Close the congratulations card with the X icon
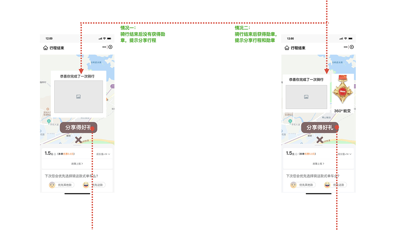The width and height of the screenshot is (409, 230). tap(78, 140)
